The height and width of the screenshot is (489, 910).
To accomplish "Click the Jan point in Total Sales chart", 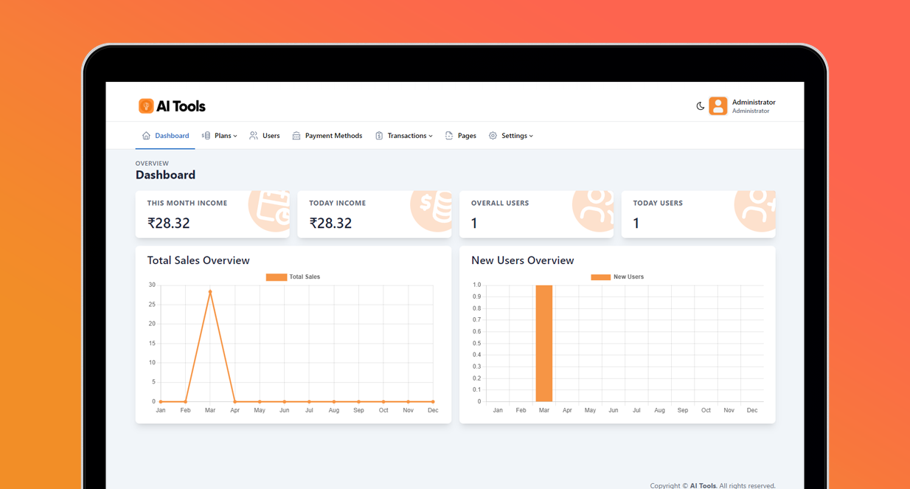I will pos(161,402).
